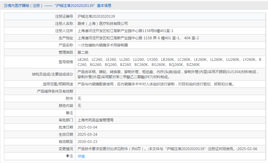The image size is (268, 163).
Task: Click the 备注 label
Action: (x=69, y=113)
